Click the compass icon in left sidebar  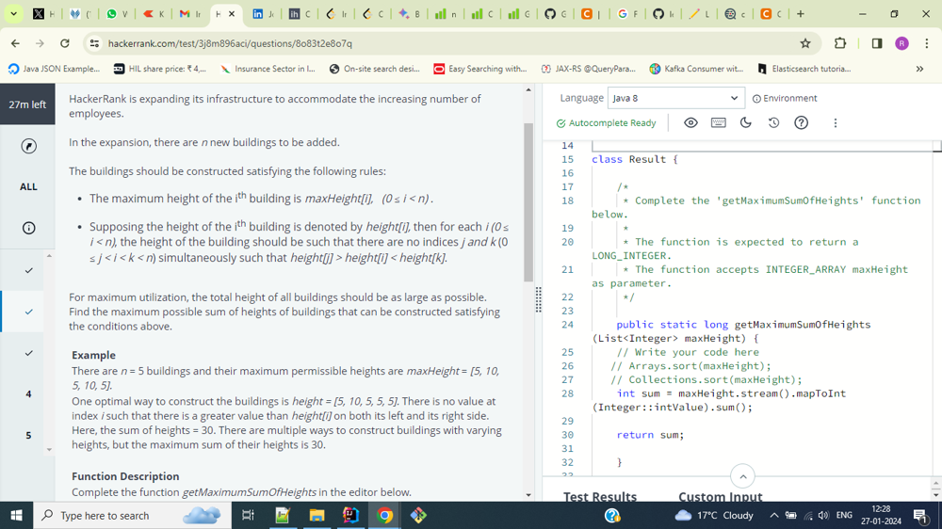click(x=28, y=146)
